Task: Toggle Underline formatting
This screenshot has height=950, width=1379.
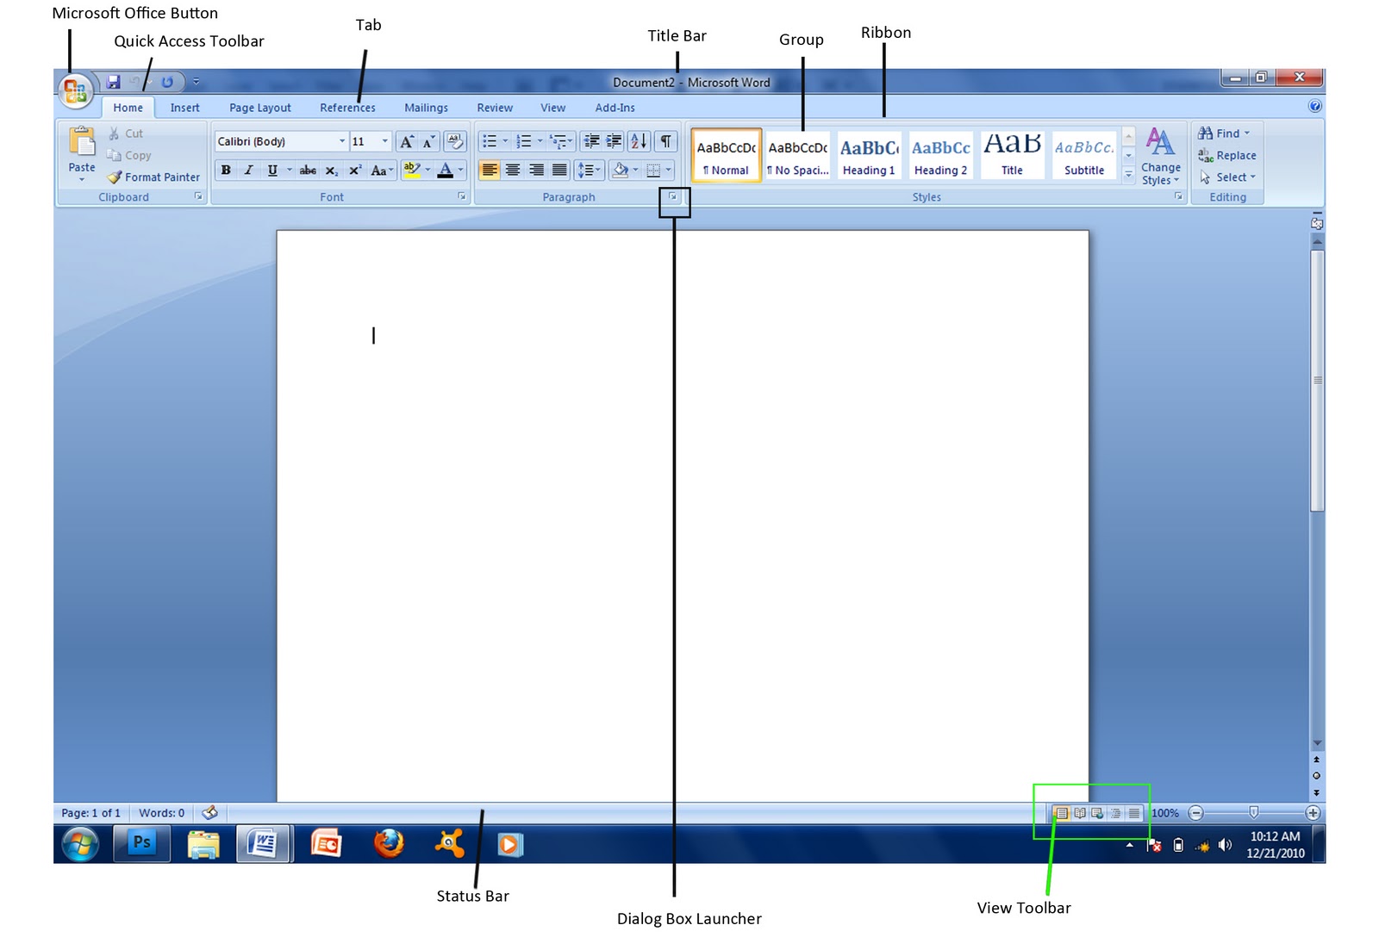Action: pos(272,170)
